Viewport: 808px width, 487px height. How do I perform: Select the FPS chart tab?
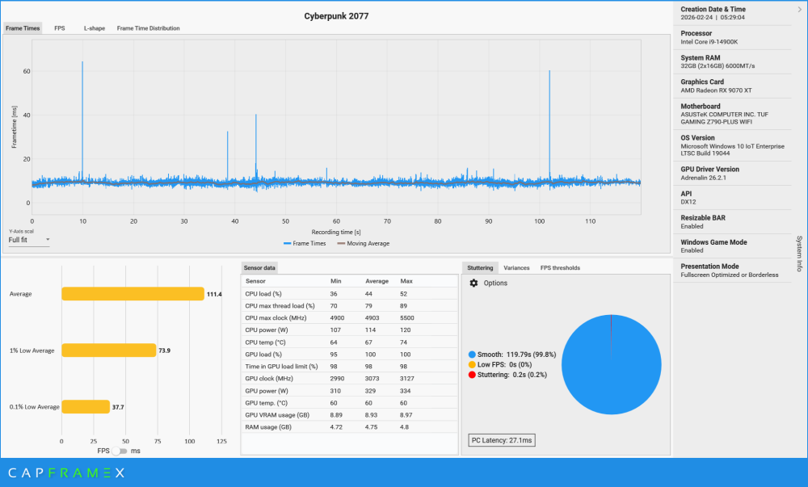pyautogui.click(x=60, y=28)
